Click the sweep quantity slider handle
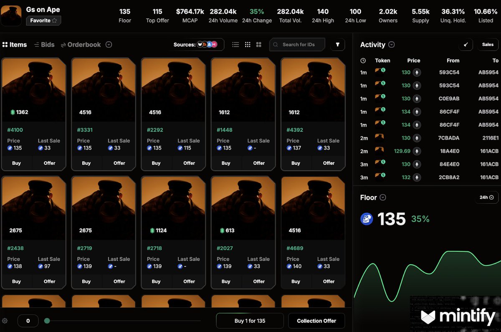 pos(47,321)
